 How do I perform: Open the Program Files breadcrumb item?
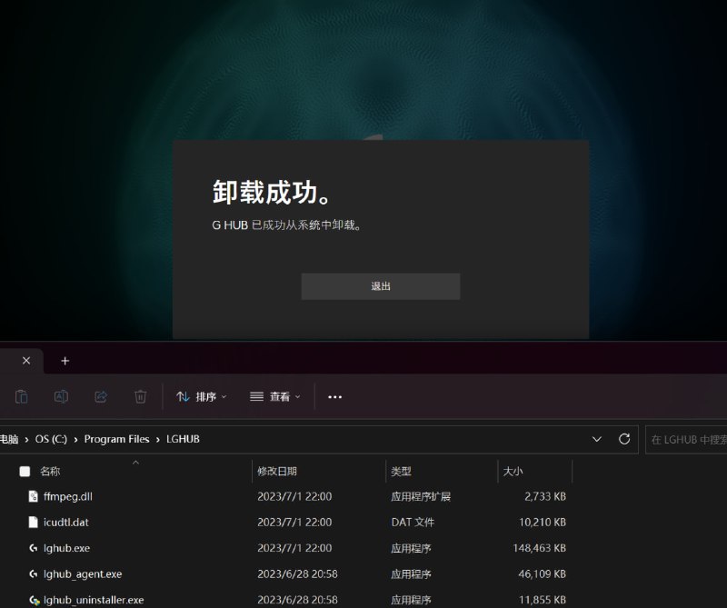(x=115, y=439)
